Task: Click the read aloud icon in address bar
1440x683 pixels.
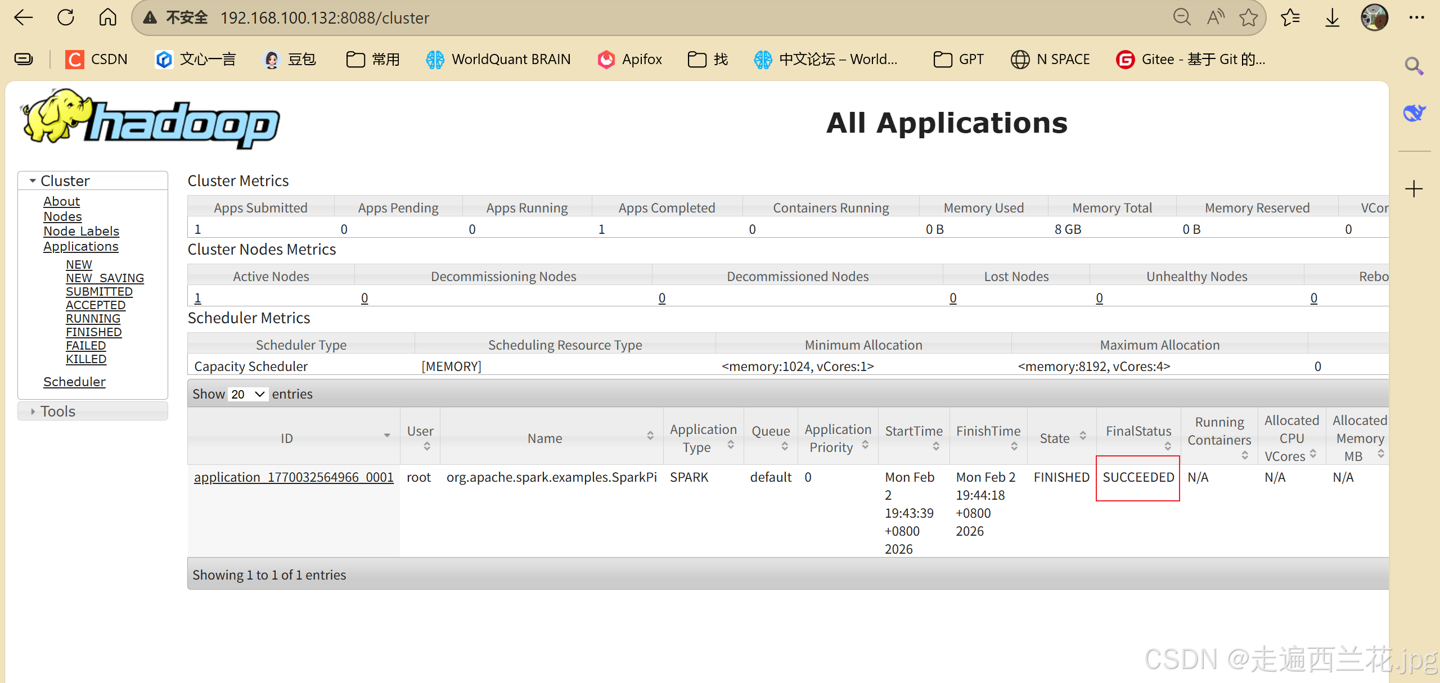Action: click(1216, 17)
